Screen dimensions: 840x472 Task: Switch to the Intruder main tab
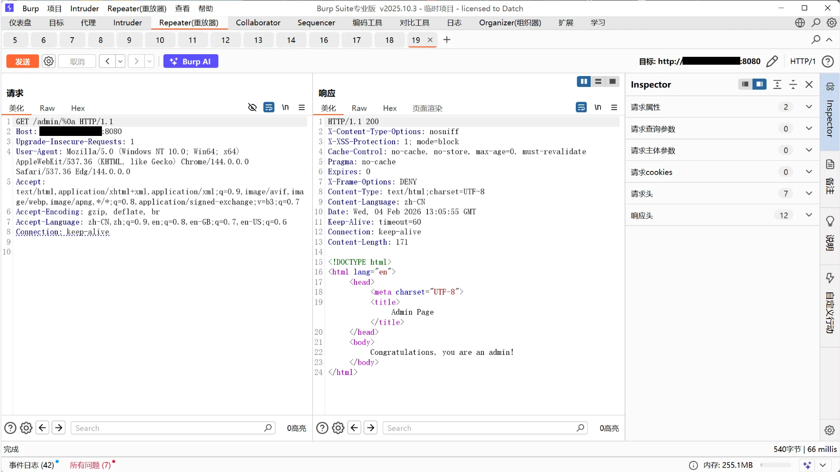[x=127, y=23]
